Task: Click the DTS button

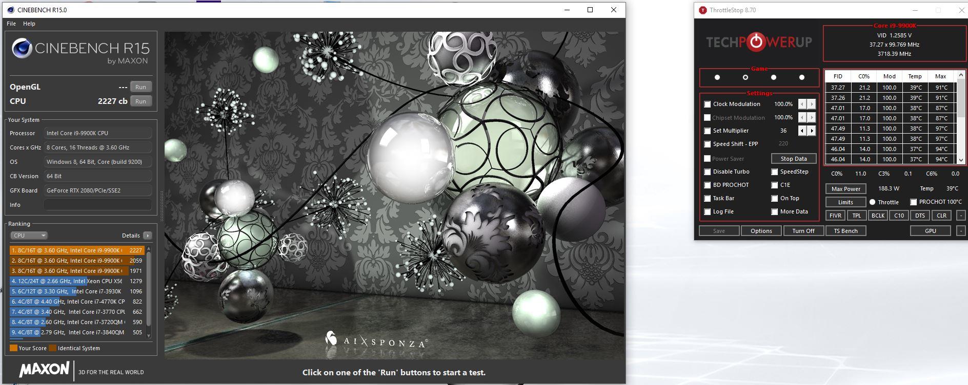Action: [x=920, y=216]
